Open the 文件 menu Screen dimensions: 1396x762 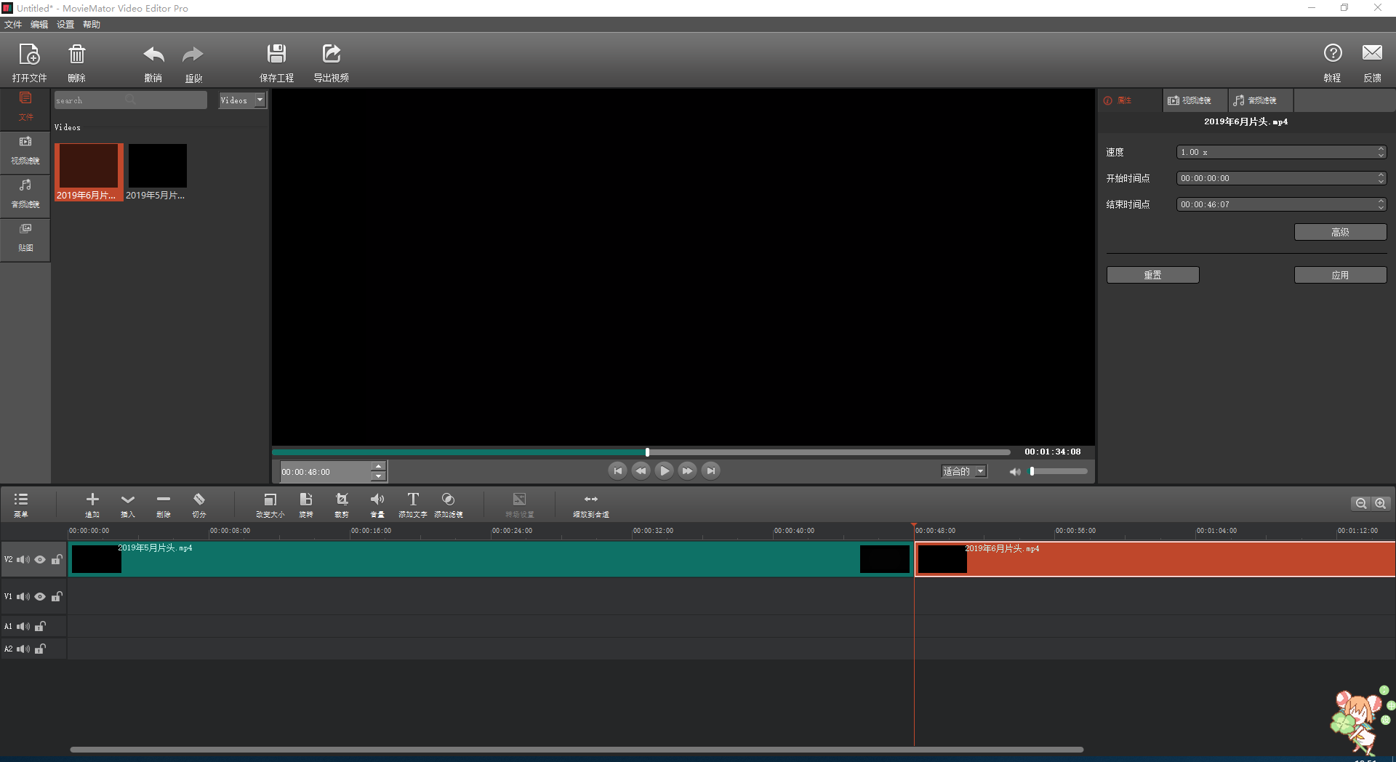click(x=13, y=25)
